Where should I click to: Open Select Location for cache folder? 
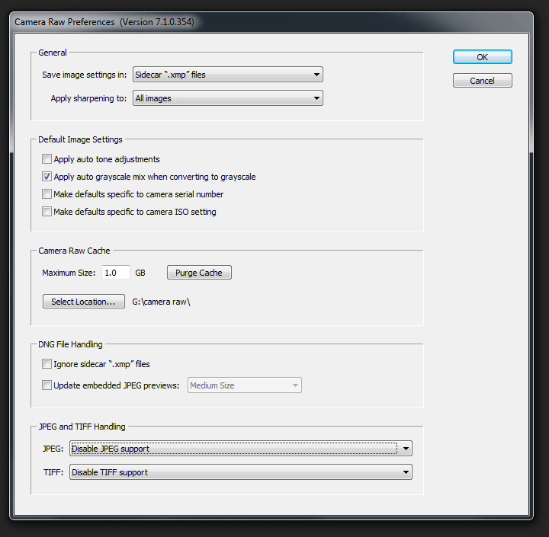tap(83, 302)
